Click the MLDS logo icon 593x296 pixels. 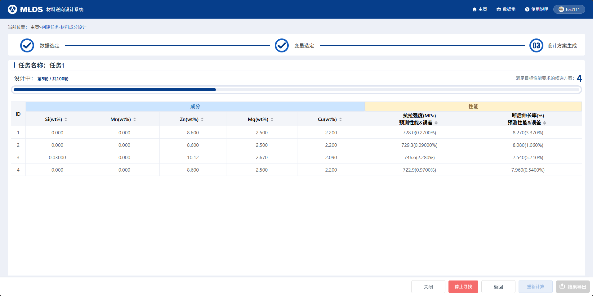point(12,9)
